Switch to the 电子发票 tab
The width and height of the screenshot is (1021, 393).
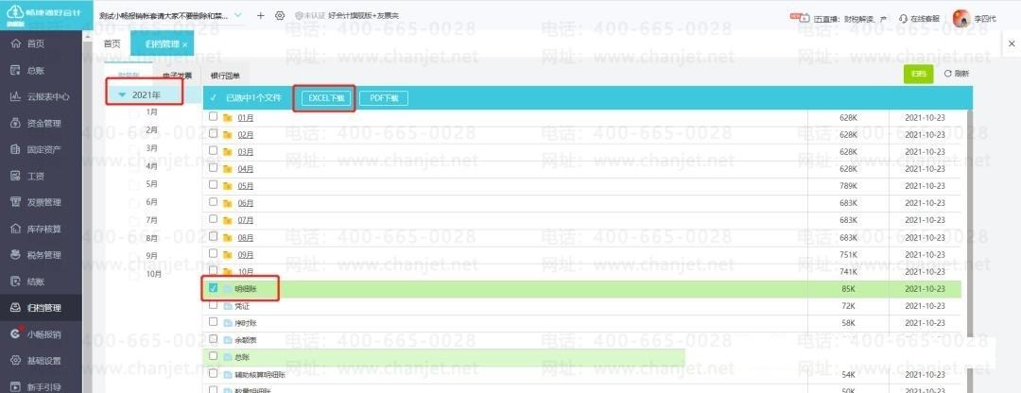177,77
